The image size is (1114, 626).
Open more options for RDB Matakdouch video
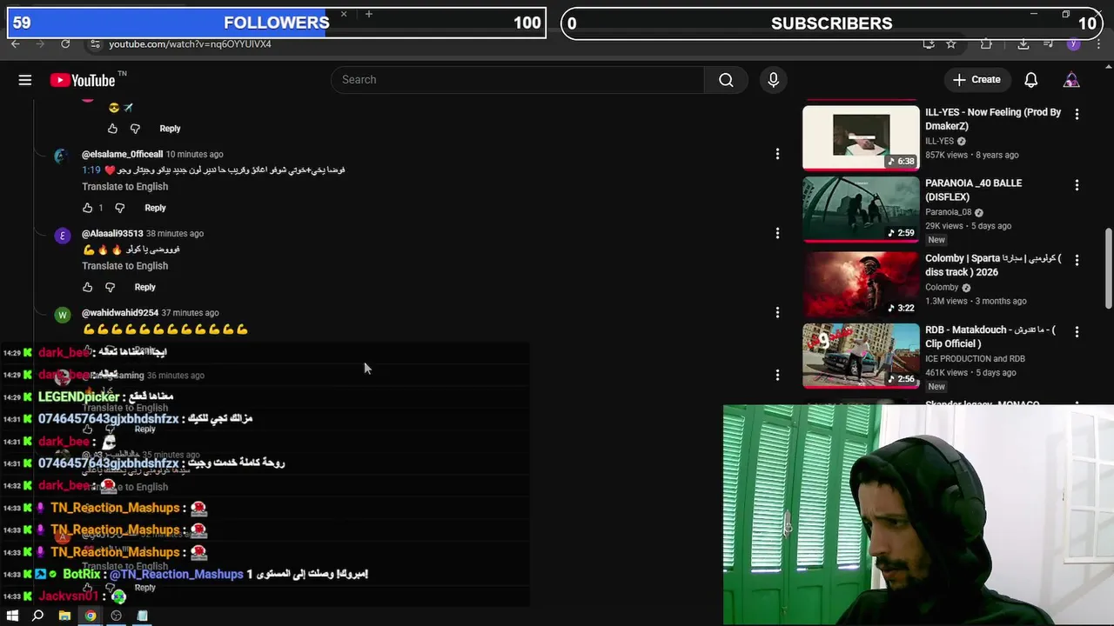(1077, 331)
